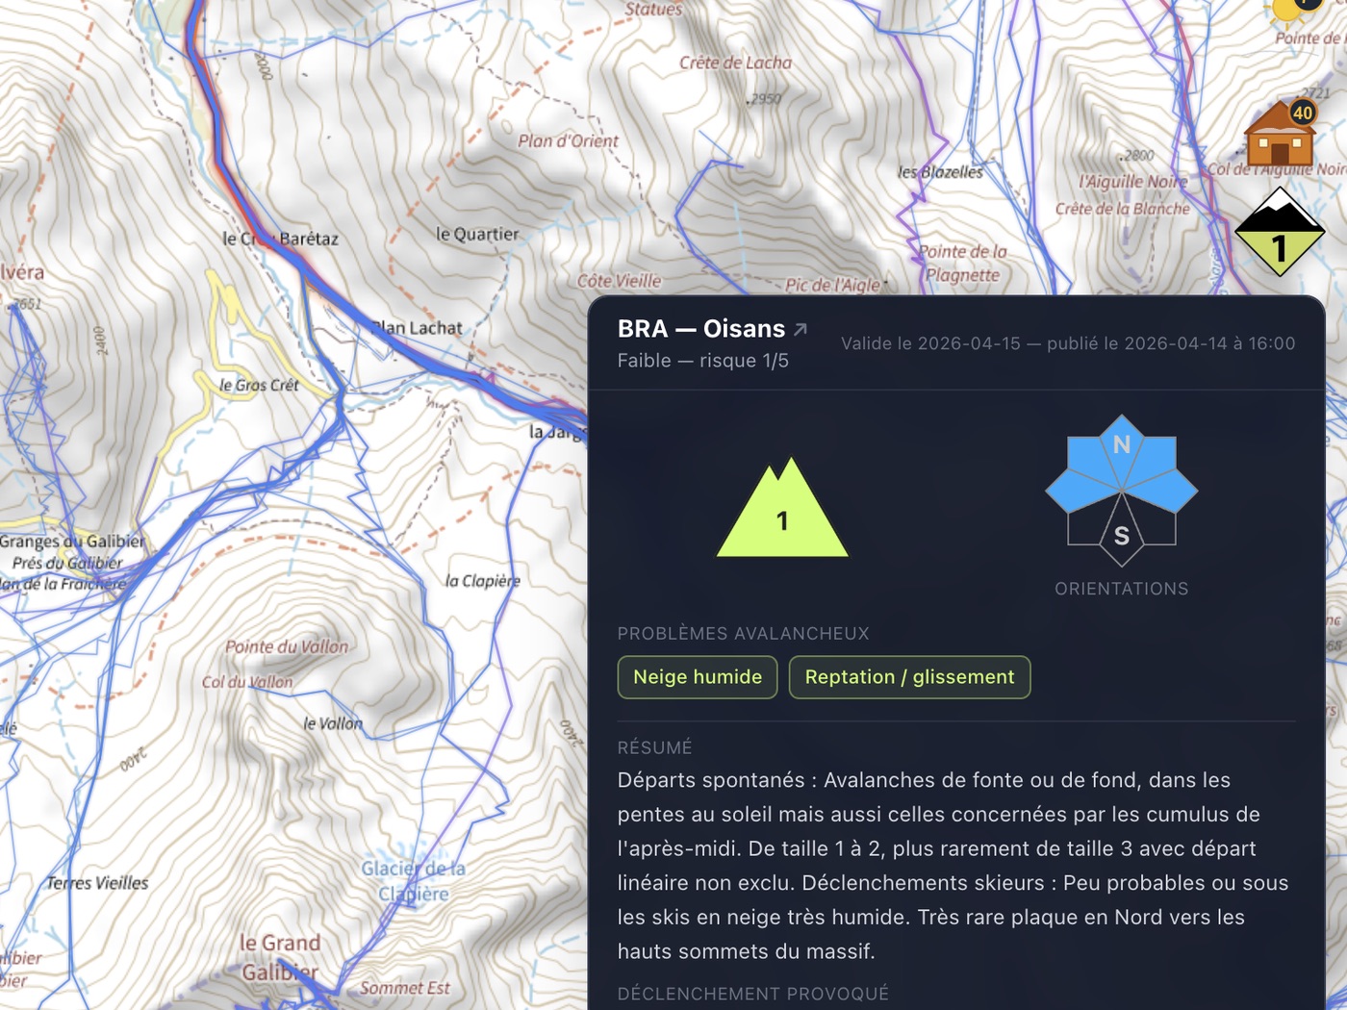1347x1010 pixels.
Task: Click the green risk triangle labeled 1
Action: [782, 519]
